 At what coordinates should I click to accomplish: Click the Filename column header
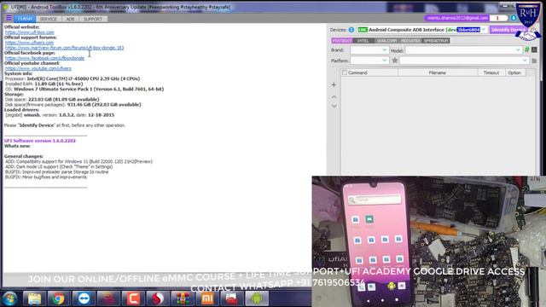[438, 72]
